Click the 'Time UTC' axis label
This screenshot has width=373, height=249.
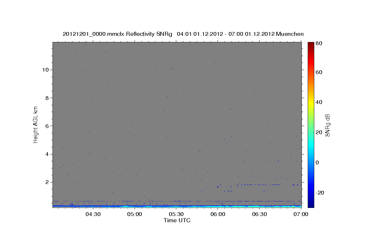click(177, 220)
